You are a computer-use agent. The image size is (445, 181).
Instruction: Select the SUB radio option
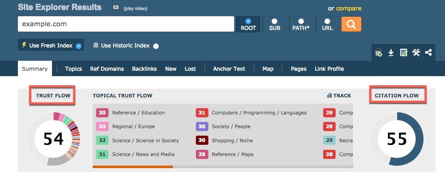coord(274,21)
